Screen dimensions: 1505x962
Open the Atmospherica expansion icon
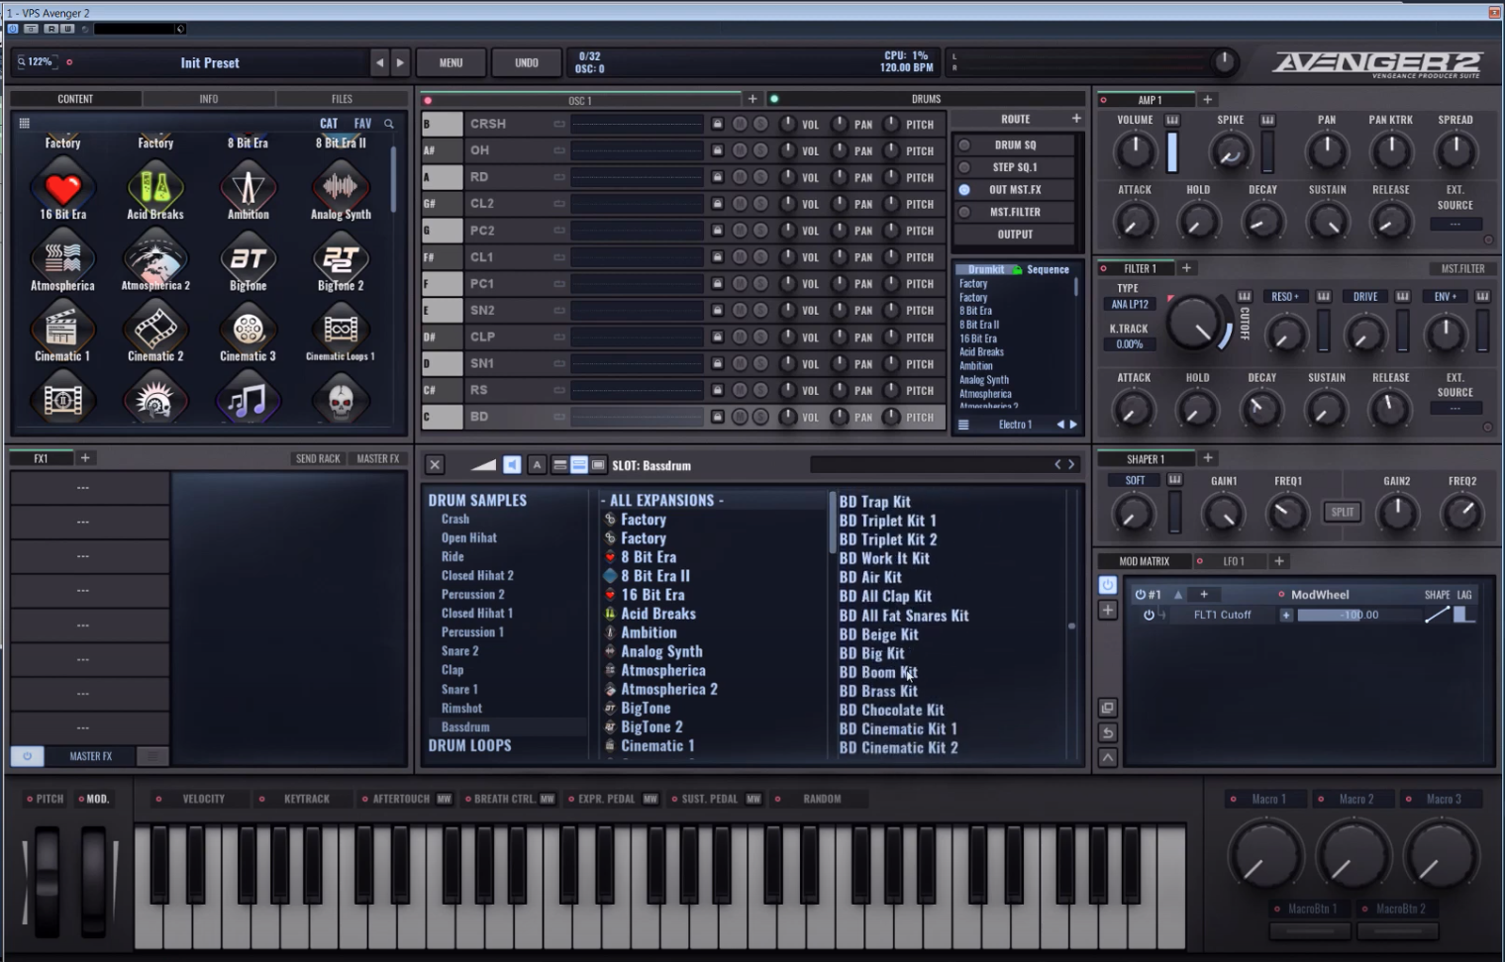pyautogui.click(x=62, y=256)
